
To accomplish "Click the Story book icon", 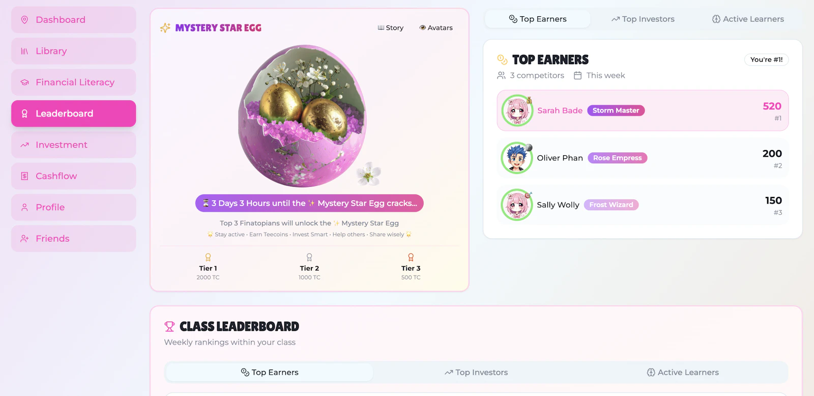I will click(x=381, y=27).
